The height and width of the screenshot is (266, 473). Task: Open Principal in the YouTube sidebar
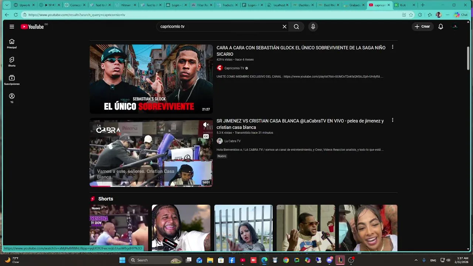point(12,44)
